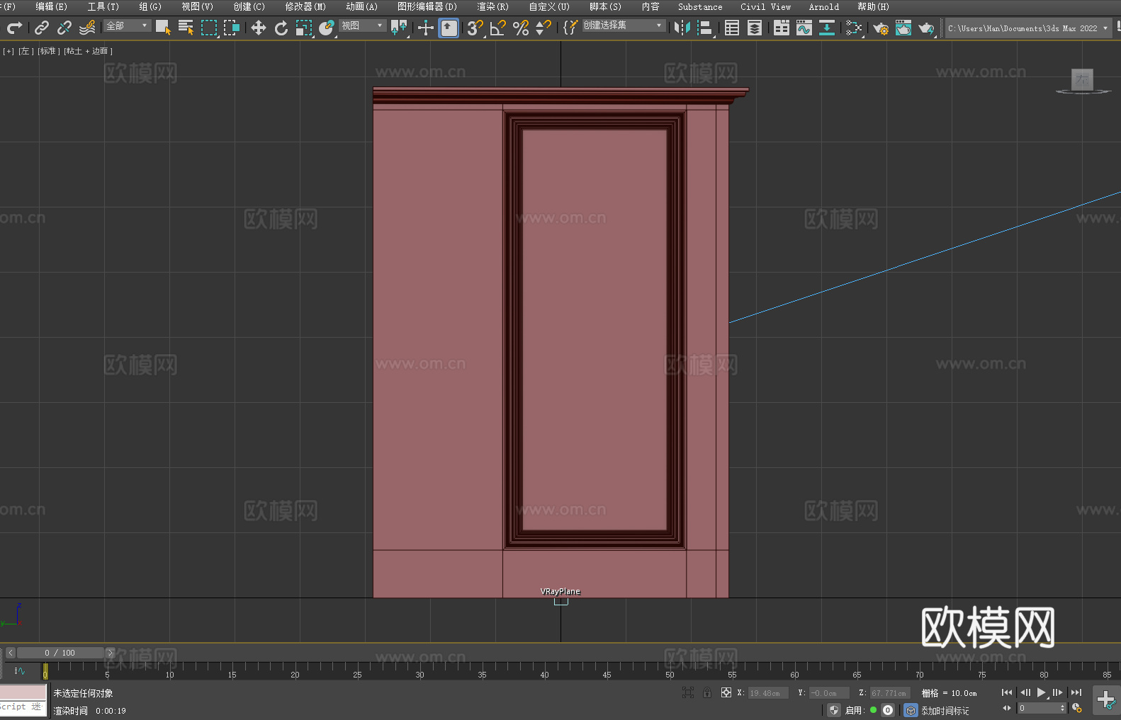
Task: Expand the project path dropdown
Action: click(1105, 28)
